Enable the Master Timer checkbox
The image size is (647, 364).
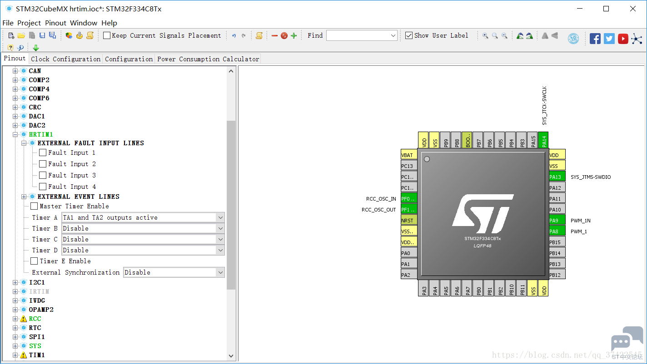click(34, 206)
